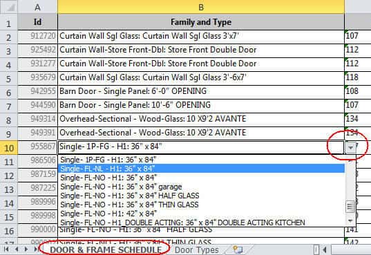Image resolution: width=371 pixels, height=255 pixels.
Task: Pick the THIN GLASS option in dropdown list
Action: 201,205
